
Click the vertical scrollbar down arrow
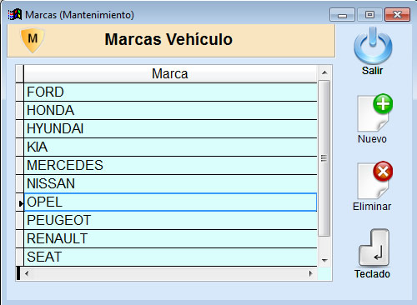pos(324,260)
